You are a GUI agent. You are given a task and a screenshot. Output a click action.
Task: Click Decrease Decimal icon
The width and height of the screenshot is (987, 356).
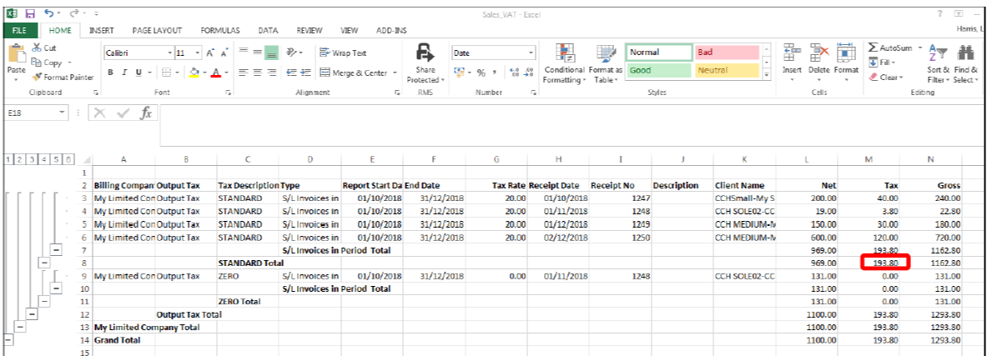(528, 73)
